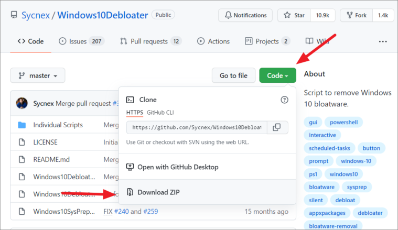This screenshot has width=398, height=230.
Task: Click the bloatware topic tag
Action: 321,187
